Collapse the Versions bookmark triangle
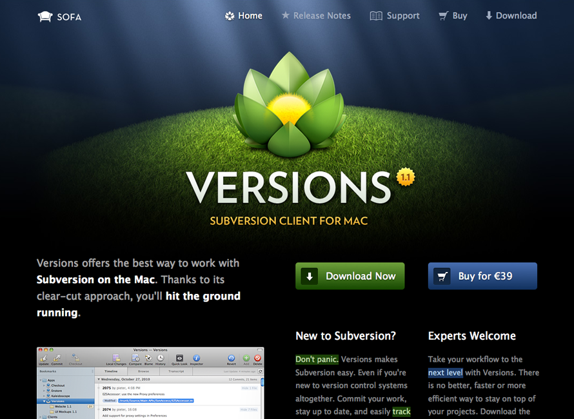Viewport: 574px width, 419px height. coord(44,401)
